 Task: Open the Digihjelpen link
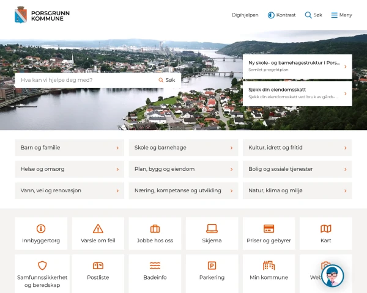[245, 15]
